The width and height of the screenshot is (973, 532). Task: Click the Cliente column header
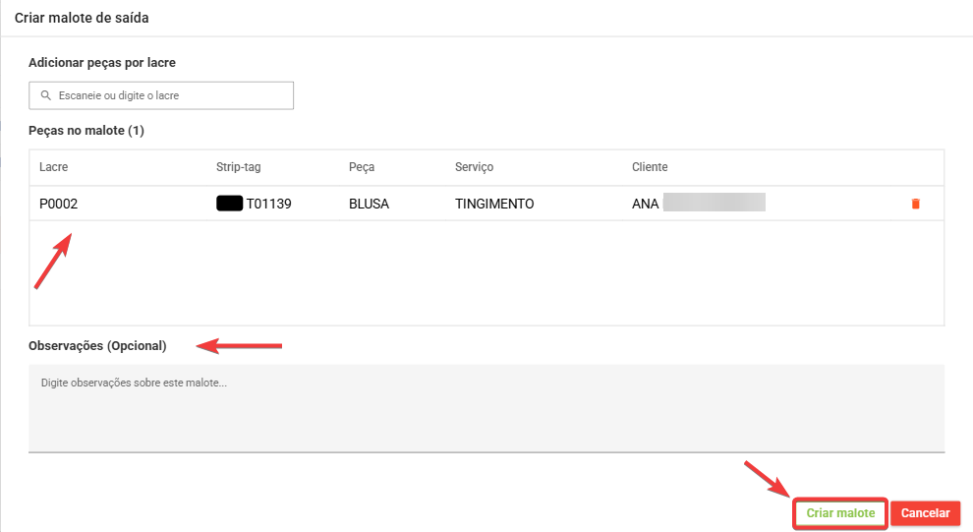pyautogui.click(x=650, y=167)
